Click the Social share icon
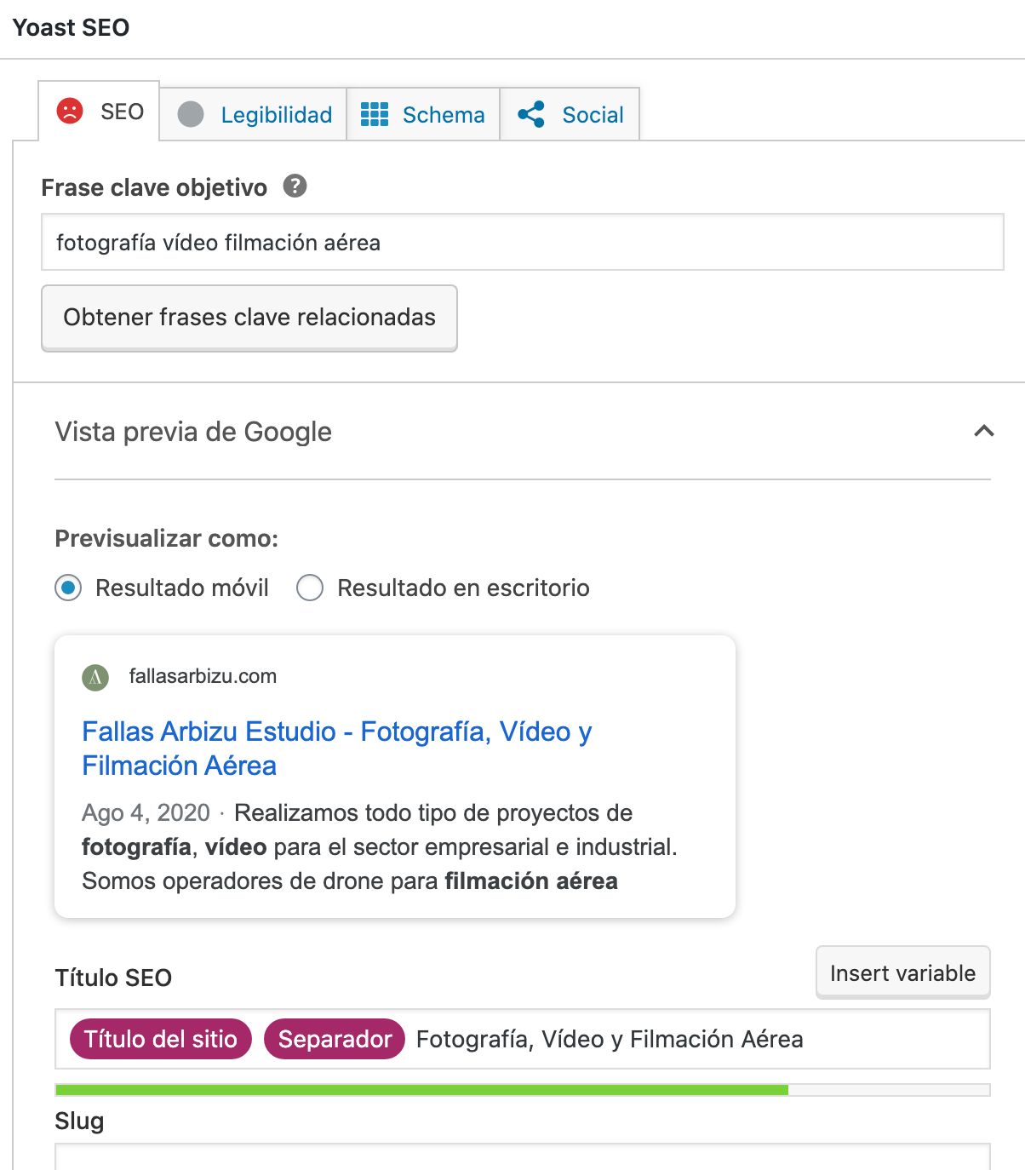The image size is (1025, 1170). (531, 114)
